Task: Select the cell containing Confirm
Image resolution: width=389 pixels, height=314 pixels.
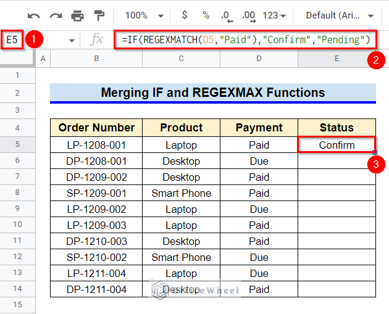Action: click(x=337, y=145)
